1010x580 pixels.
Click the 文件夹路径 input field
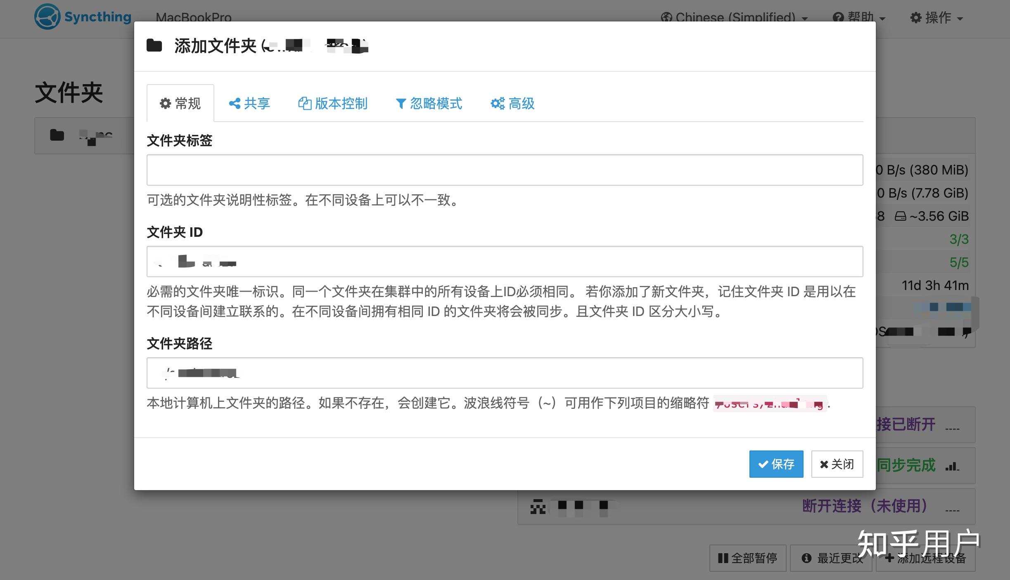[505, 373]
